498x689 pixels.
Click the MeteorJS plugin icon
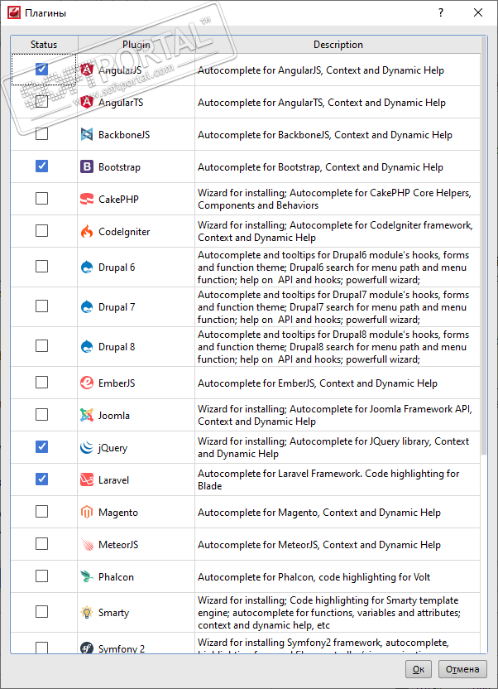click(87, 544)
